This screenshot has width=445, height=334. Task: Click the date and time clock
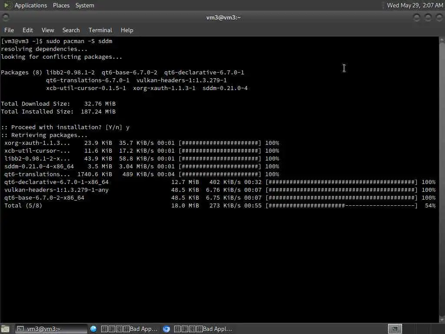pyautogui.click(x=415, y=5)
